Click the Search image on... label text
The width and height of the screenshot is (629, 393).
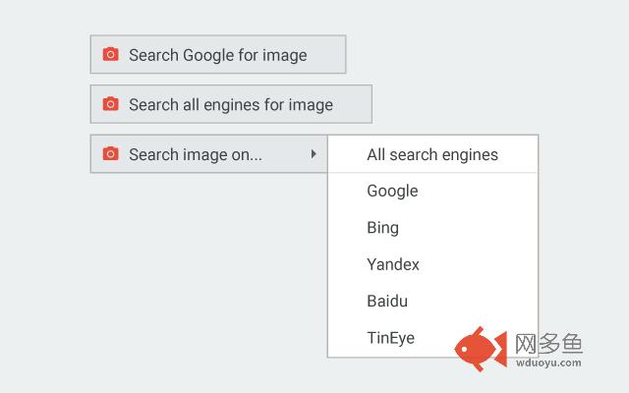(x=195, y=154)
